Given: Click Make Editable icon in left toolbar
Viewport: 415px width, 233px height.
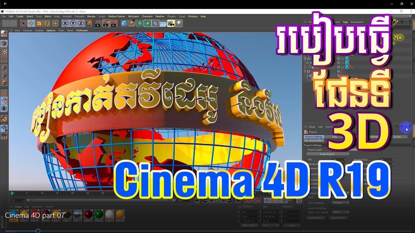Looking at the screenshot, I should coord(4,34).
